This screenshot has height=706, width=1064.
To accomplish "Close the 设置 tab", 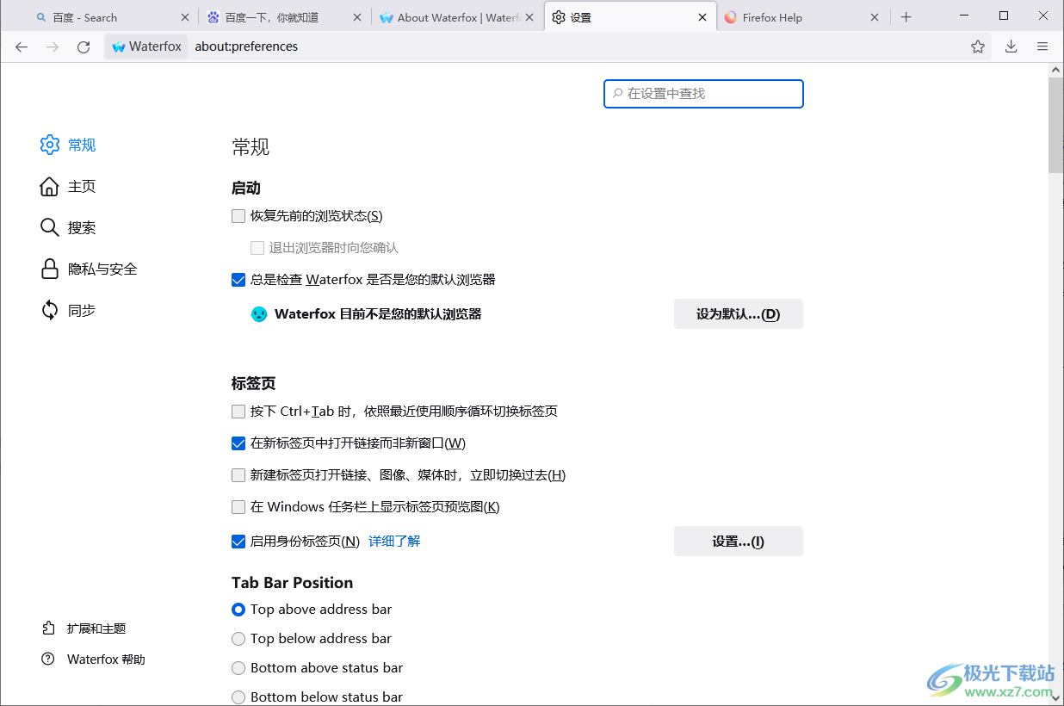I will (x=702, y=17).
